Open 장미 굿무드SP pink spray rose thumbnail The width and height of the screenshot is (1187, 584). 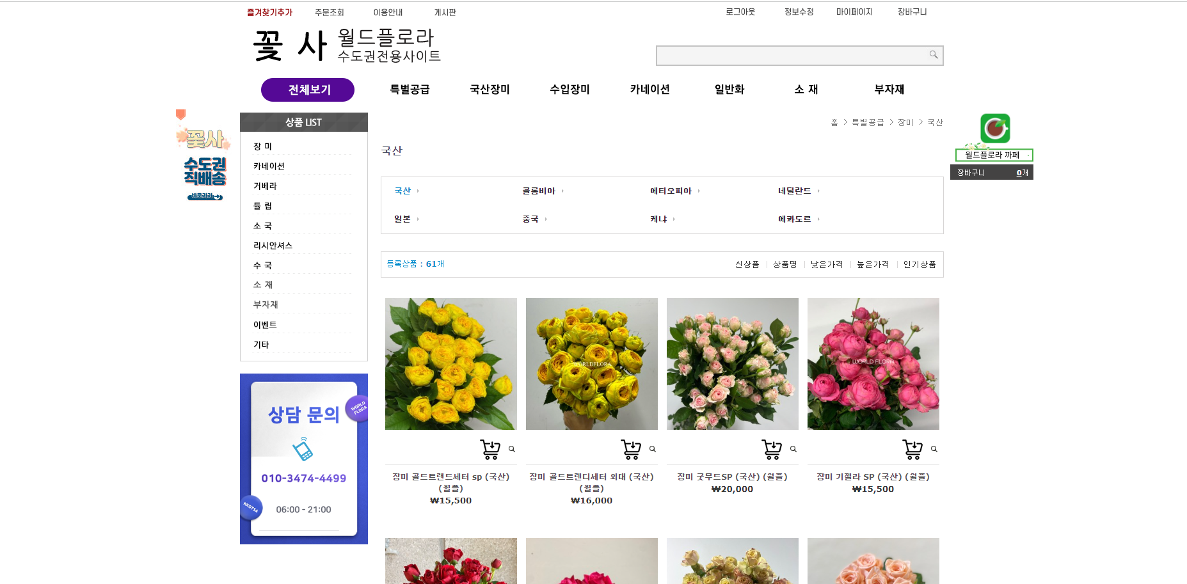click(733, 364)
